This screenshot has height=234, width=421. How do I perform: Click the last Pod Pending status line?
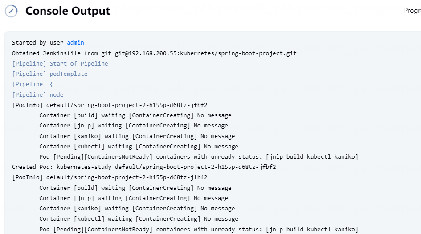[x=199, y=229]
